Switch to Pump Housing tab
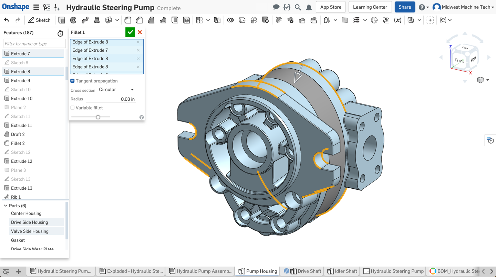This screenshot has height=277, width=496. [258, 271]
